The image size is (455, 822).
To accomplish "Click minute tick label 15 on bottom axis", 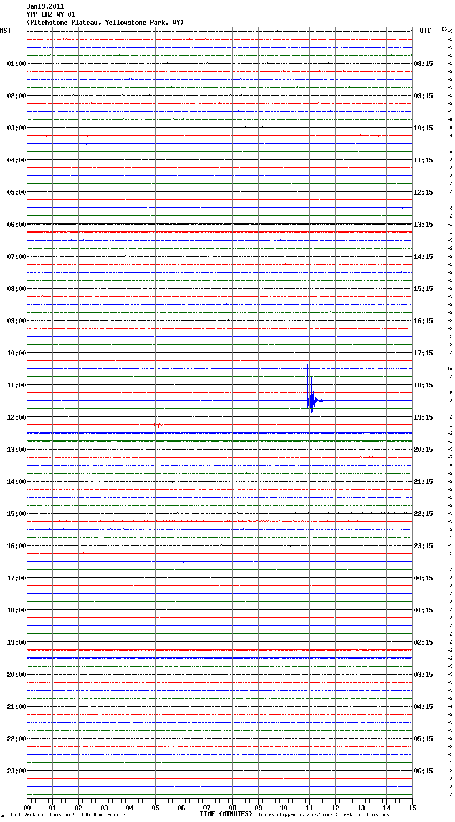I will click(412, 808).
